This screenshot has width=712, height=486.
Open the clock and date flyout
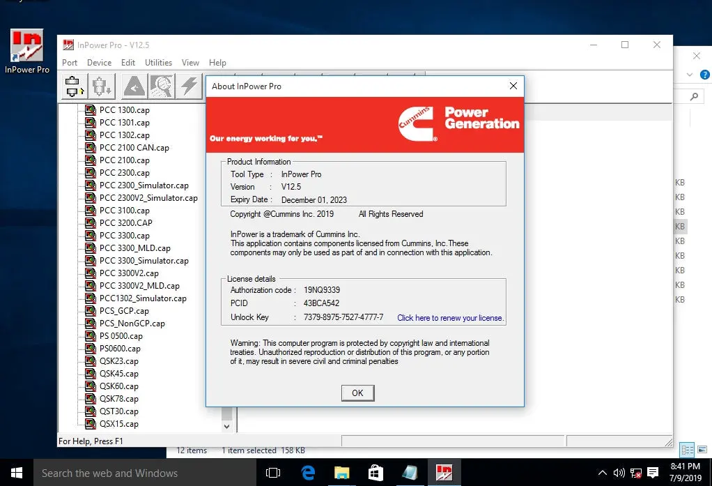tap(686, 472)
